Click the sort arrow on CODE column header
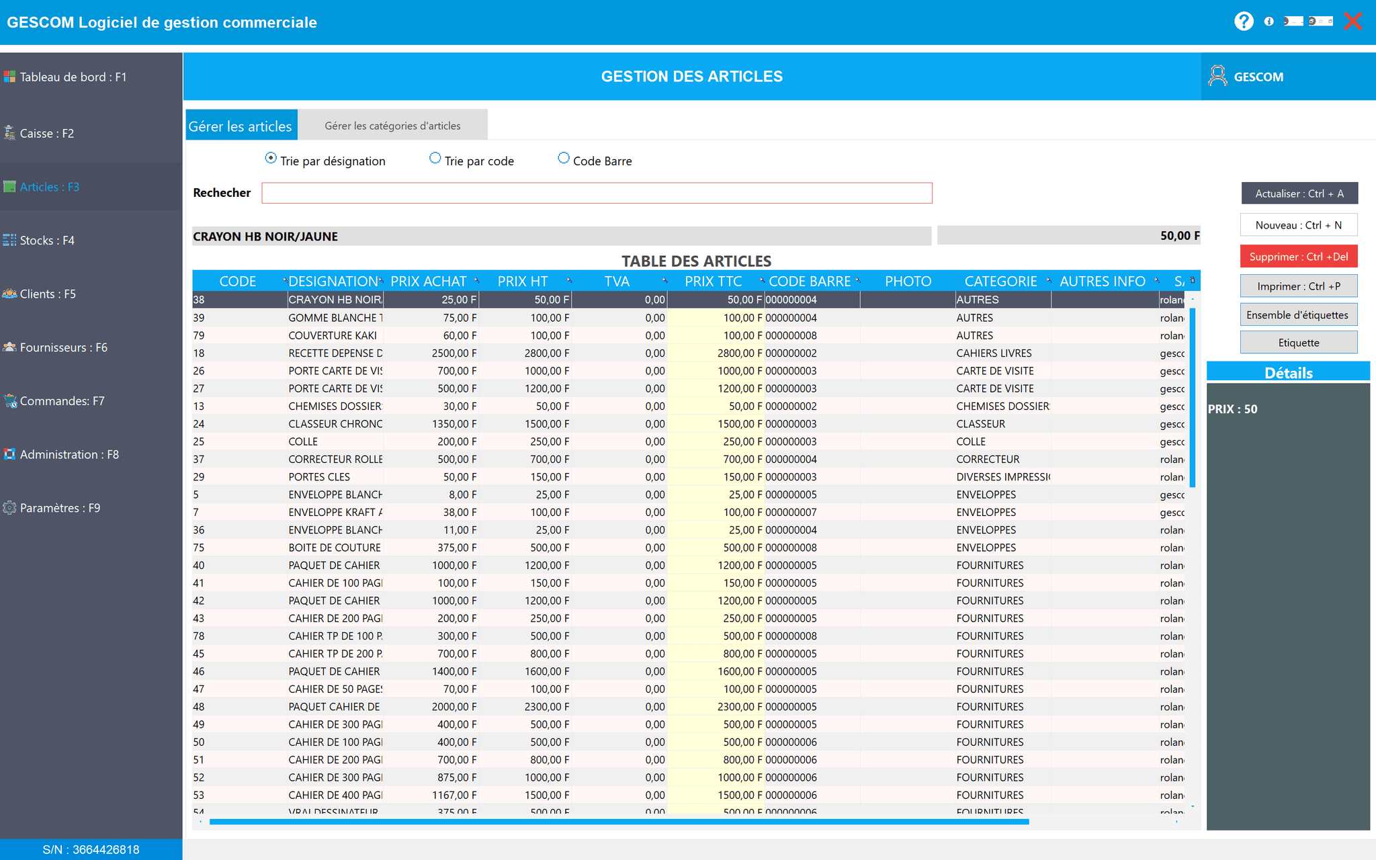Image resolution: width=1376 pixels, height=860 pixels. 284,279
